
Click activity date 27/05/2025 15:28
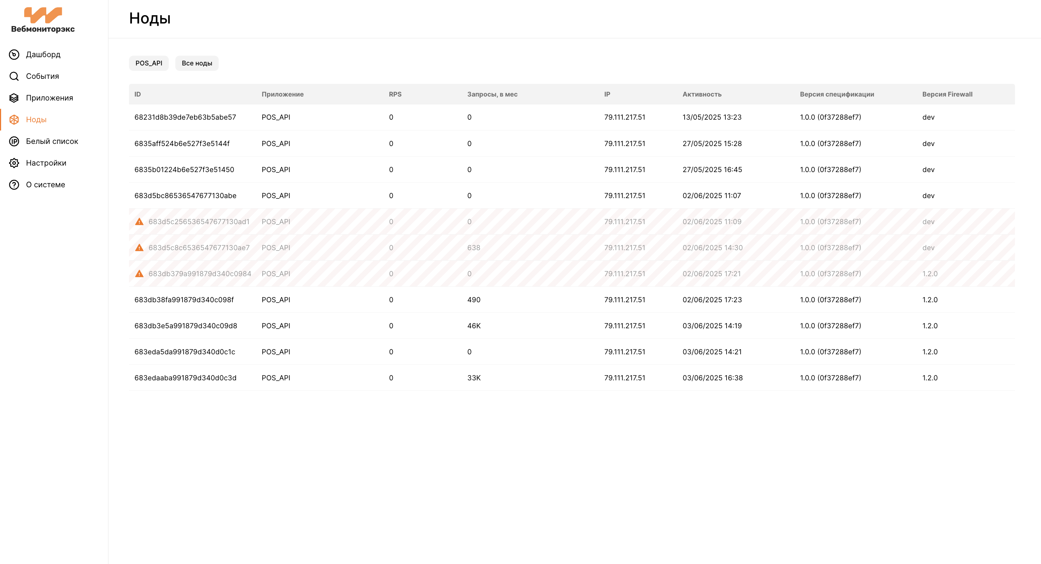tap(712, 144)
